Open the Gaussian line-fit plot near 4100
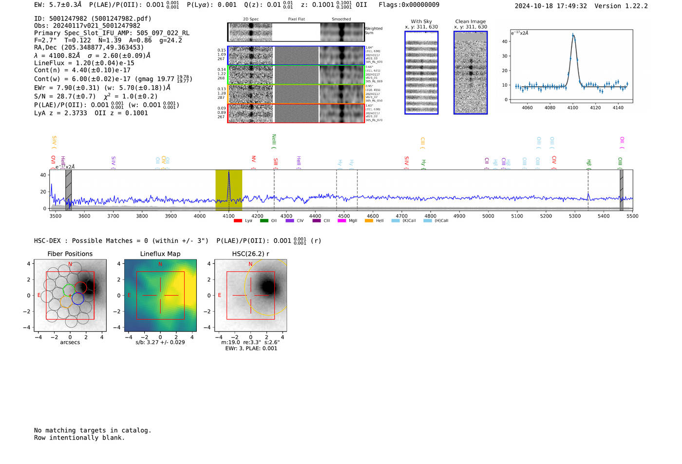The height and width of the screenshot is (464, 682). point(571,67)
